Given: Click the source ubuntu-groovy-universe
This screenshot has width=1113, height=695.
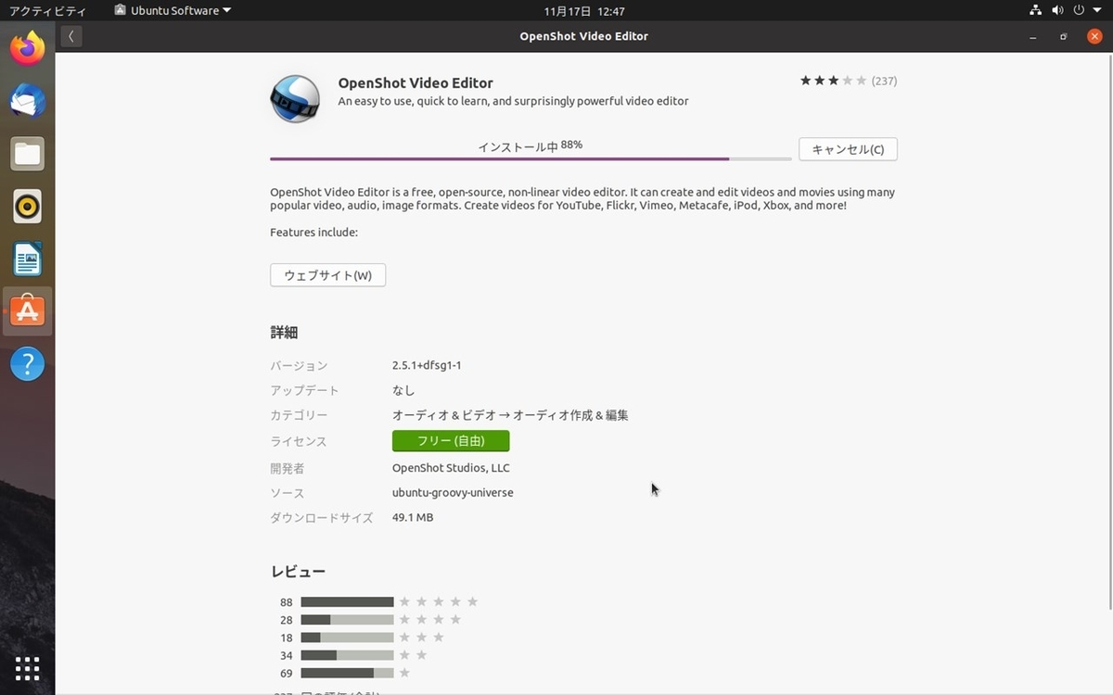Looking at the screenshot, I should pos(453,493).
